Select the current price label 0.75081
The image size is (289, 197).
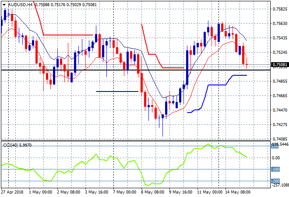point(280,64)
